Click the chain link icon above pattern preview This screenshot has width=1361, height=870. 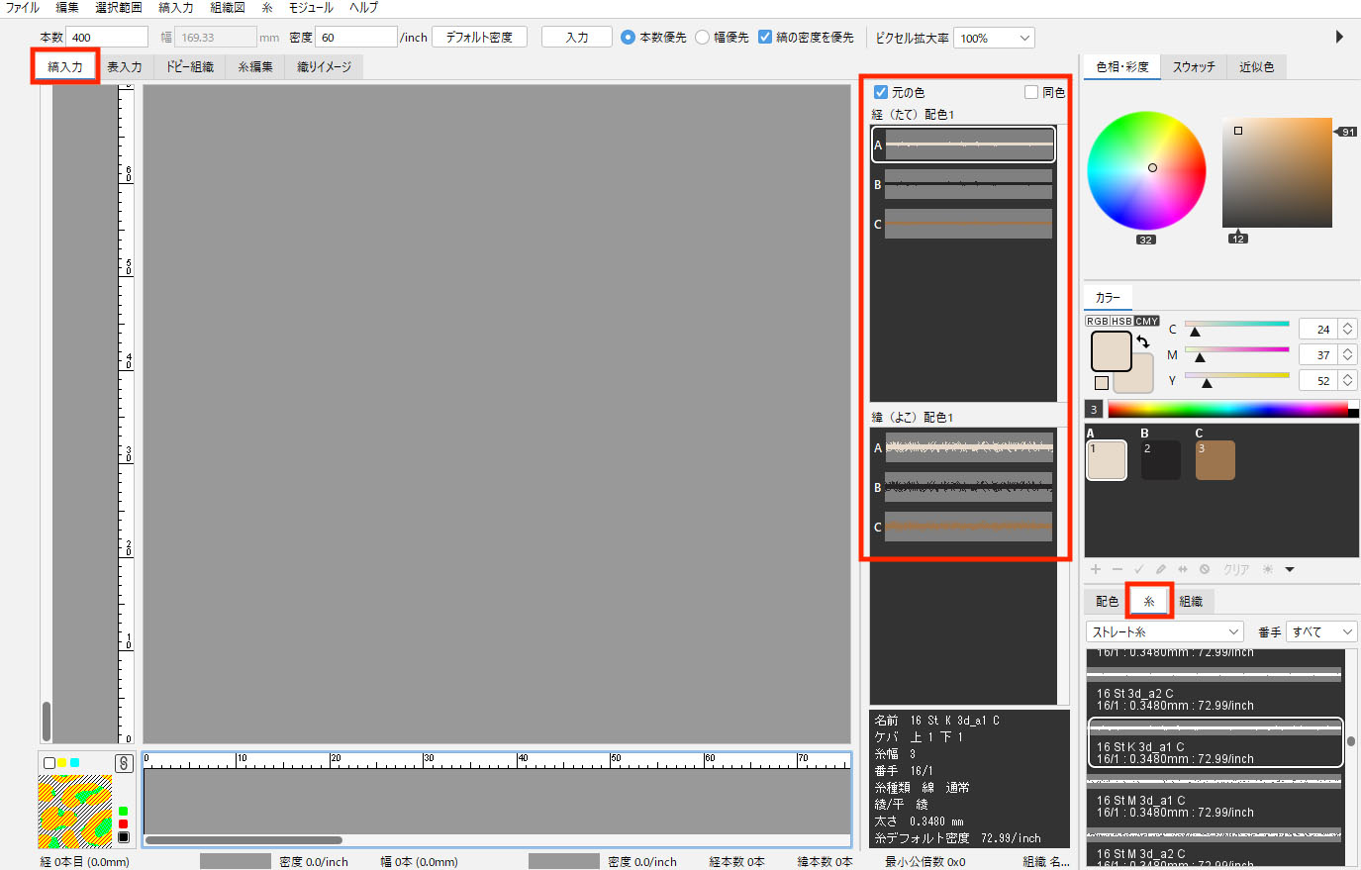click(x=124, y=763)
